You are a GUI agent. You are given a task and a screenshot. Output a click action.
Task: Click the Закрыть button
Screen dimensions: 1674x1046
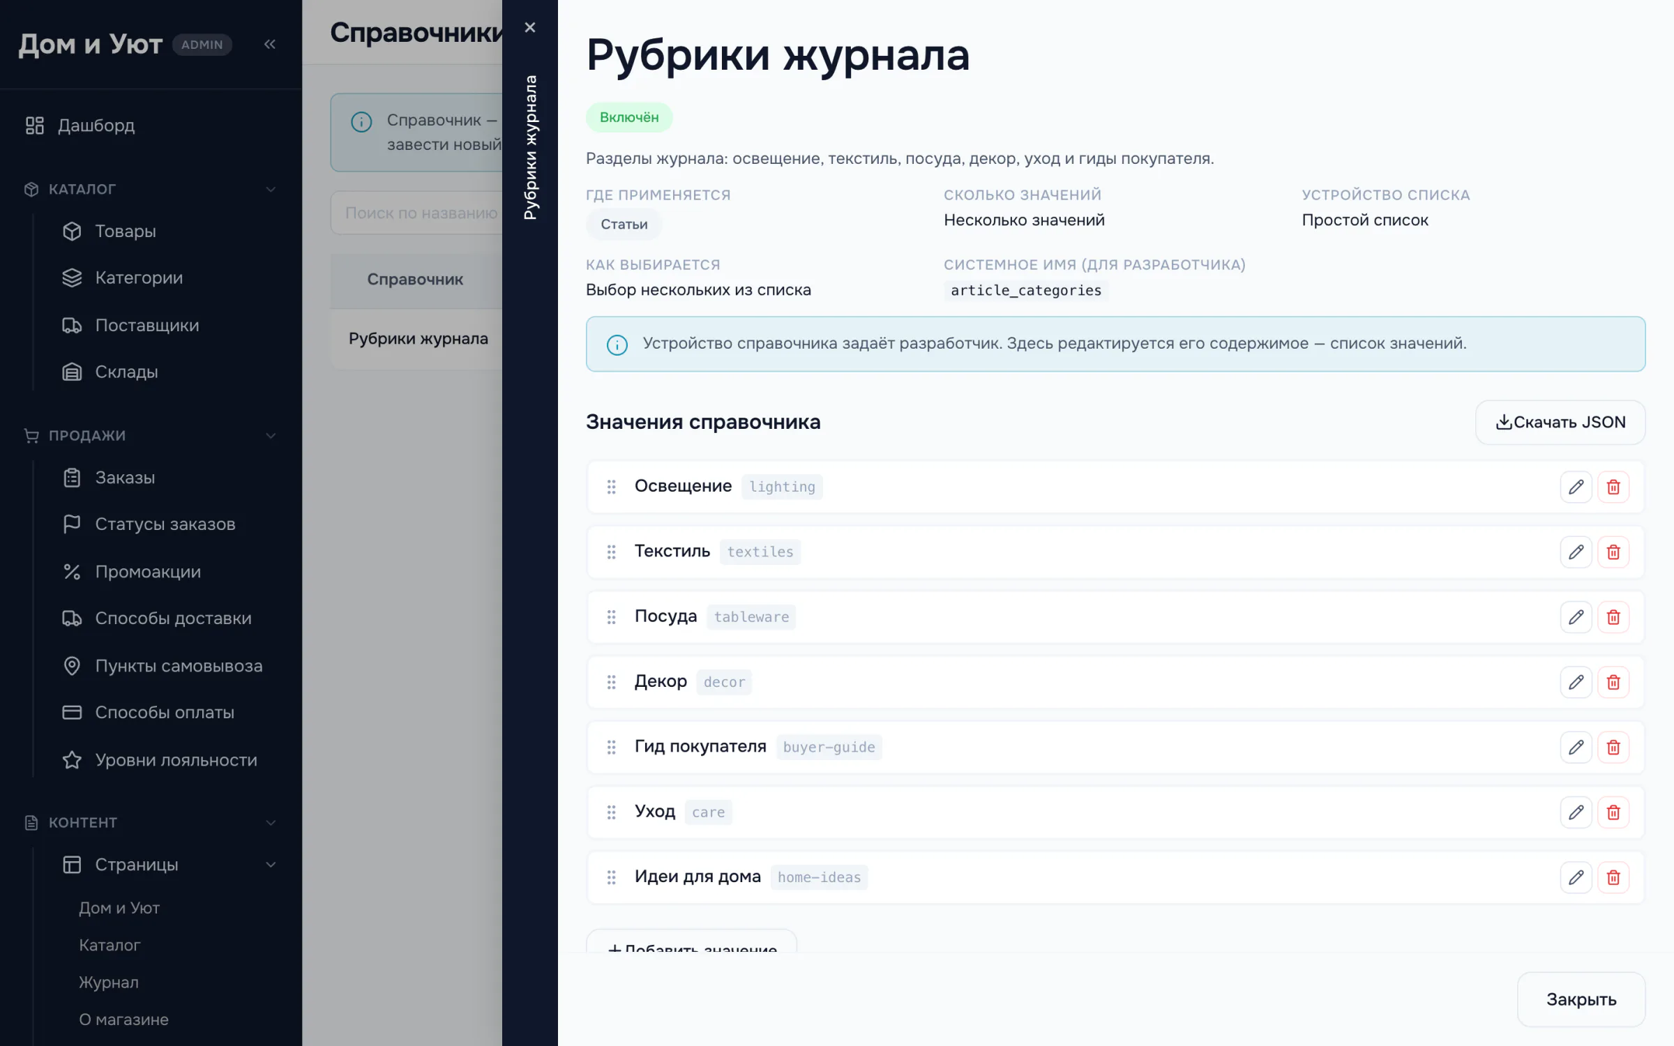click(x=1581, y=999)
